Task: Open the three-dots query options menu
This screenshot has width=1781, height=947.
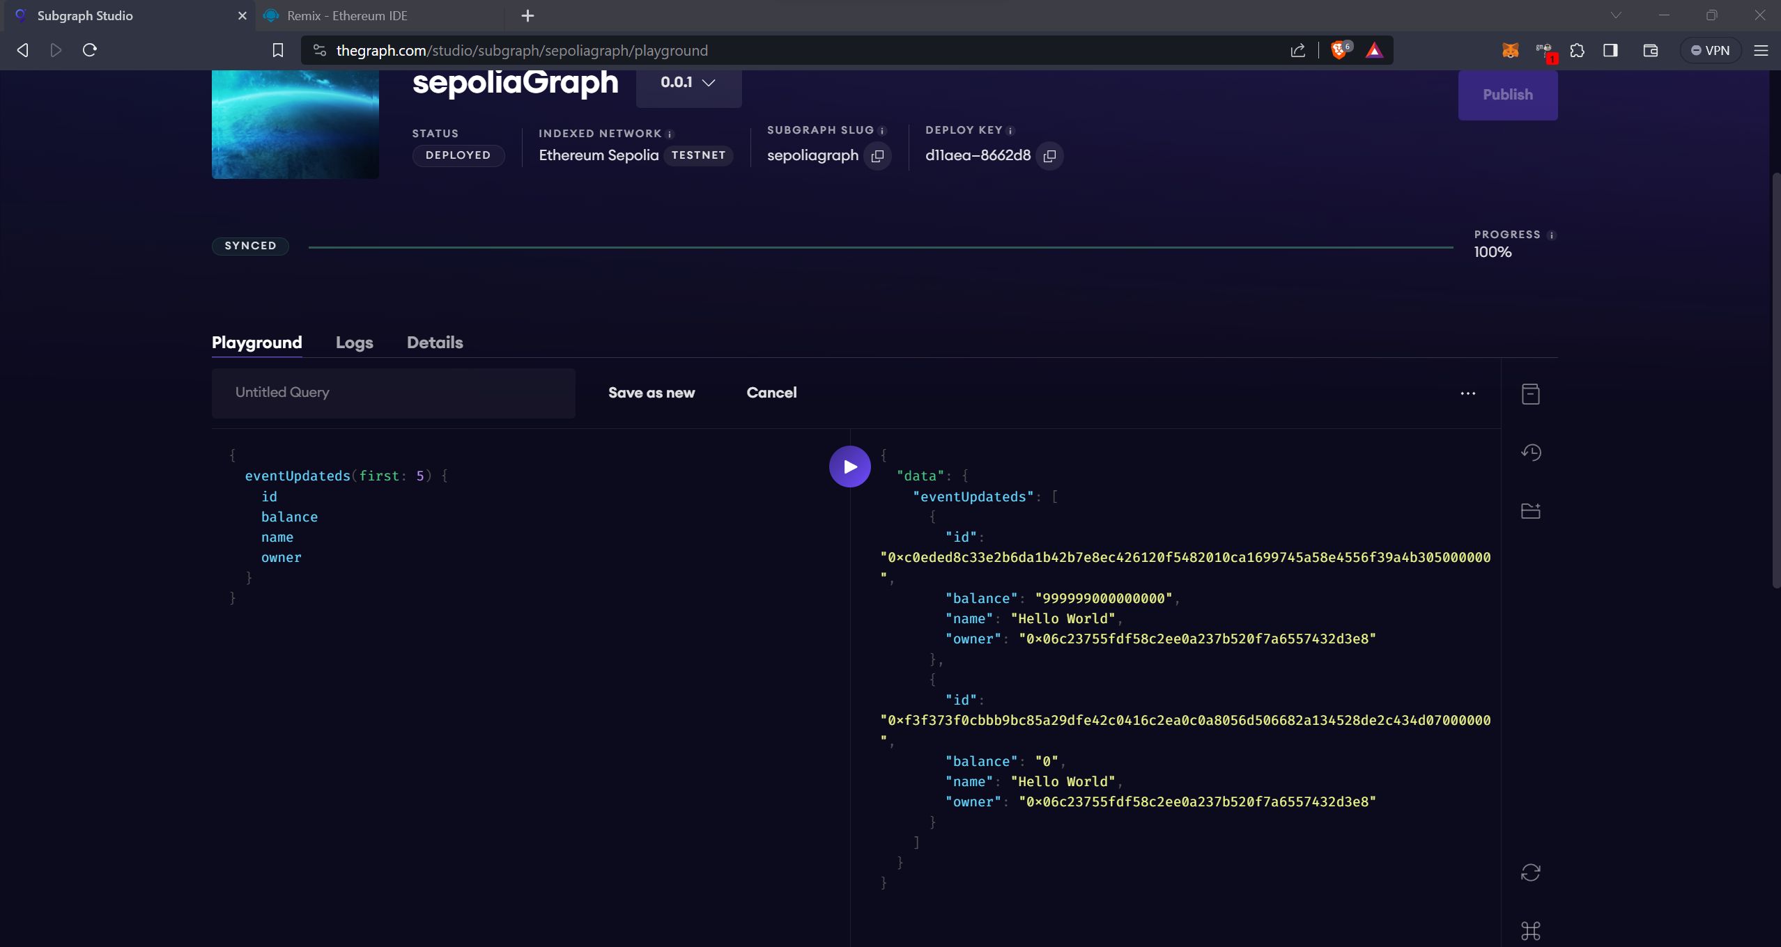Action: pyautogui.click(x=1467, y=393)
